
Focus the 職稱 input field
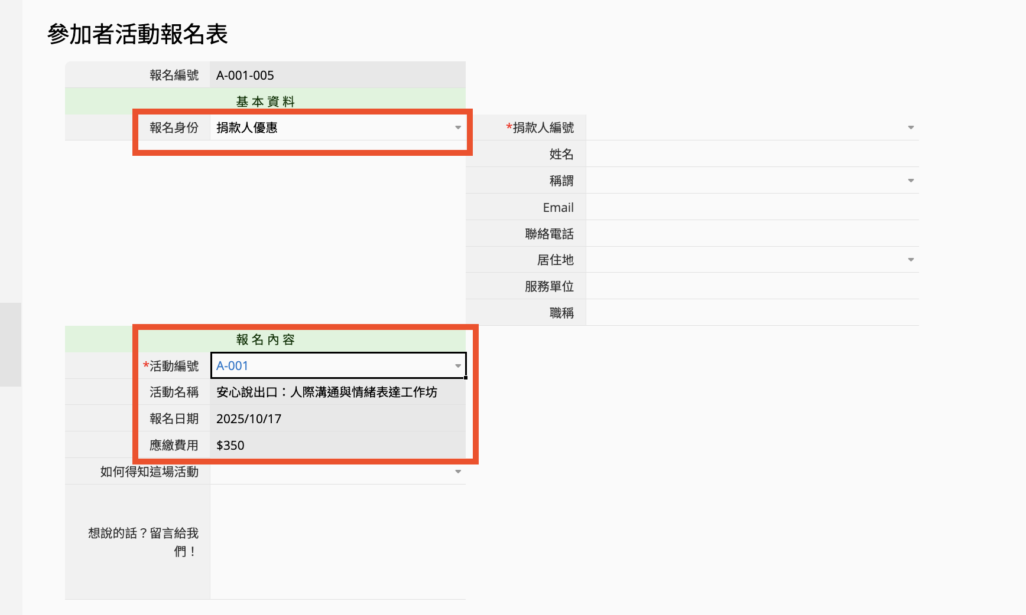click(752, 313)
